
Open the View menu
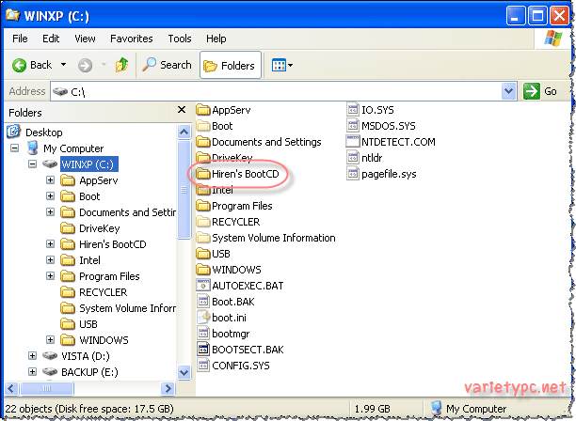click(x=85, y=39)
